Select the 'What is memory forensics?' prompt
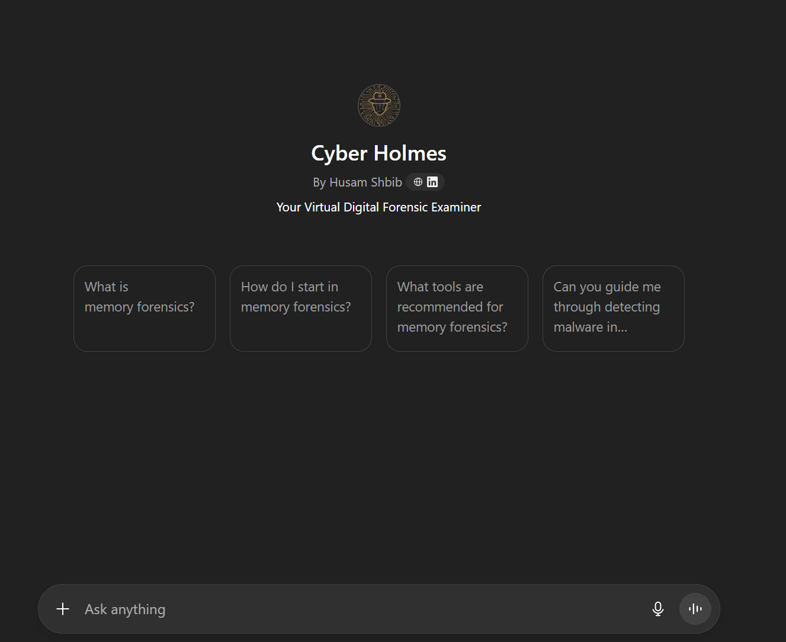The height and width of the screenshot is (642, 786). click(x=145, y=308)
